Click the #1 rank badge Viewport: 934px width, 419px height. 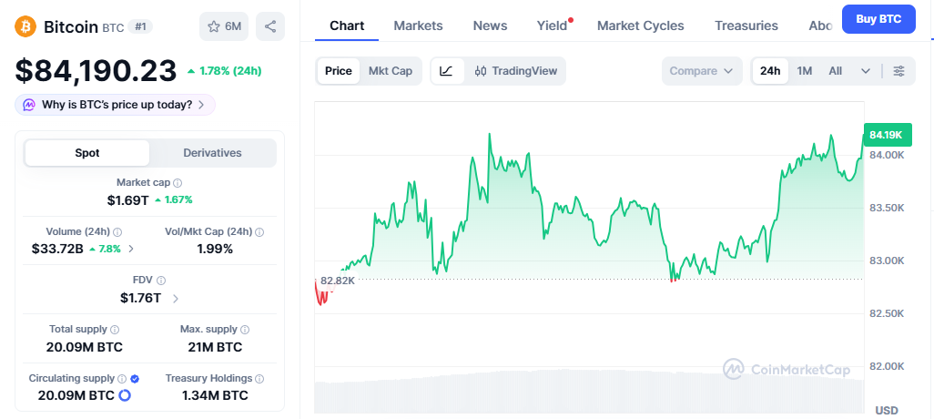click(140, 26)
